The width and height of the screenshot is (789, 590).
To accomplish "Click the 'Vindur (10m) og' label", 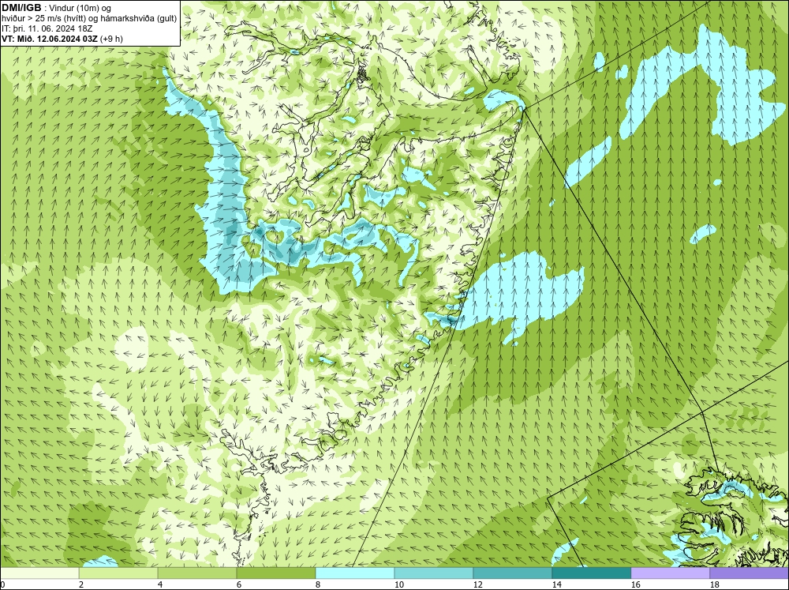I will pos(80,8).
